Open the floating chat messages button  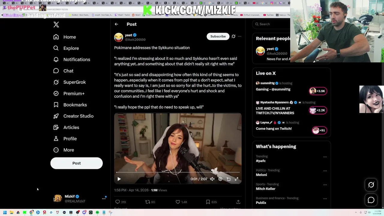point(371,200)
